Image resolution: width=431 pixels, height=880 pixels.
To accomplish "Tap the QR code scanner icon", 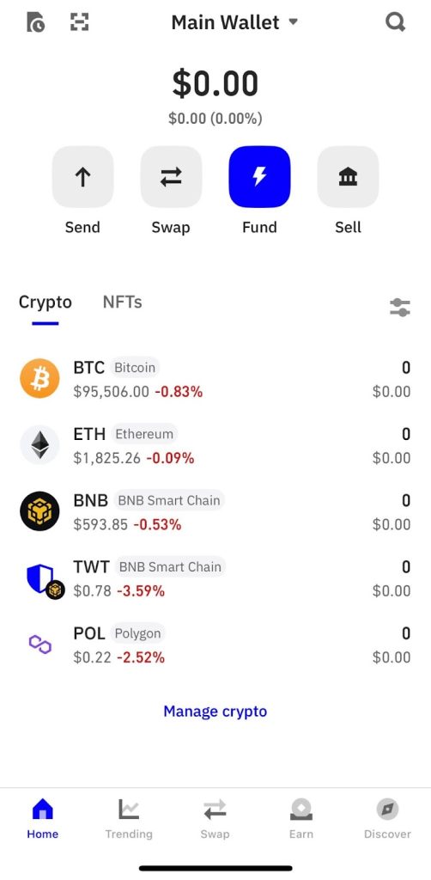I will click(80, 21).
